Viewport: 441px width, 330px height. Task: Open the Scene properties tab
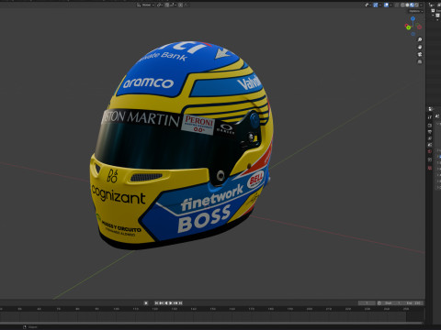click(430, 145)
